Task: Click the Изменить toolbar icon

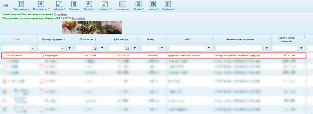Action: 74,4
